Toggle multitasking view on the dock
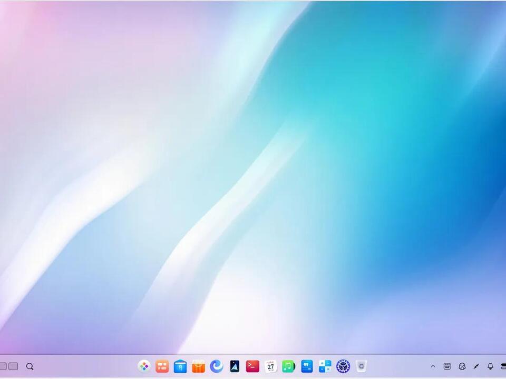Screen dimensions: 506x379 coord(13,366)
